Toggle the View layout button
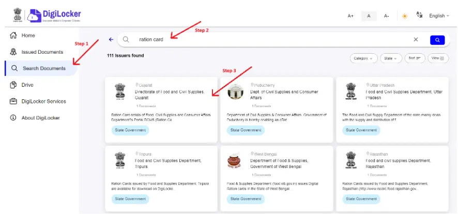This screenshot has height=214, width=458. pyautogui.click(x=438, y=58)
